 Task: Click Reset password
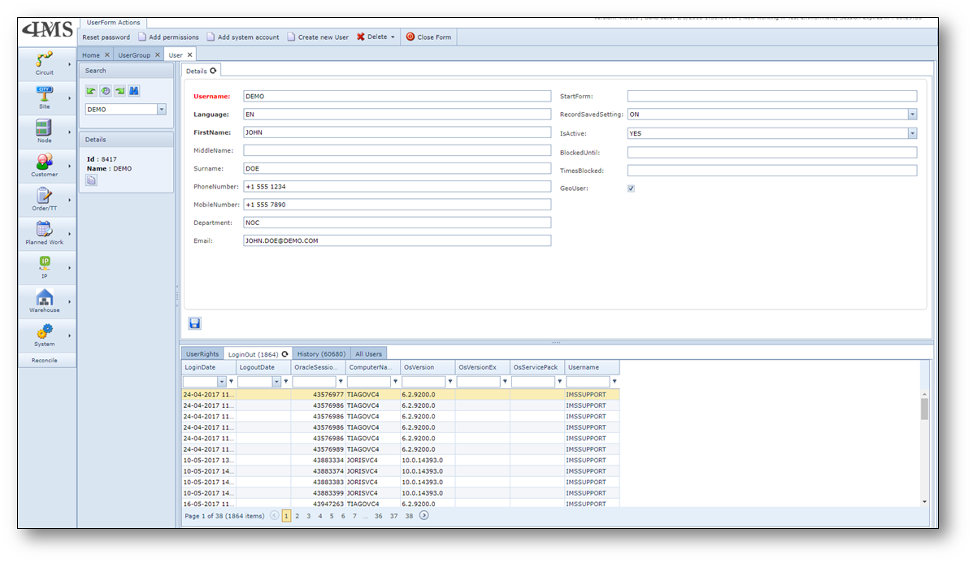[106, 37]
